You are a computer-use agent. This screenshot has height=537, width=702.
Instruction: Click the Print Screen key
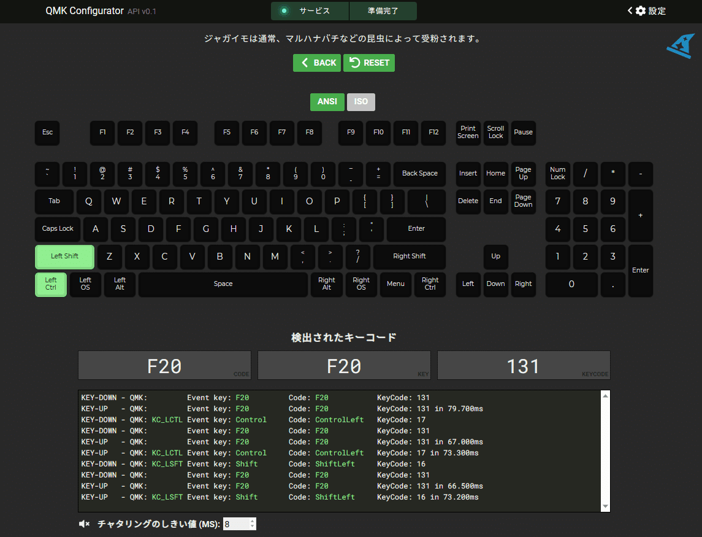tap(468, 132)
